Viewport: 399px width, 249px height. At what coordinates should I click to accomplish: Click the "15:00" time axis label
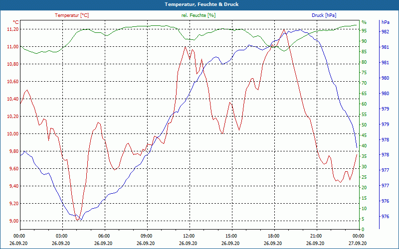(x=232, y=236)
